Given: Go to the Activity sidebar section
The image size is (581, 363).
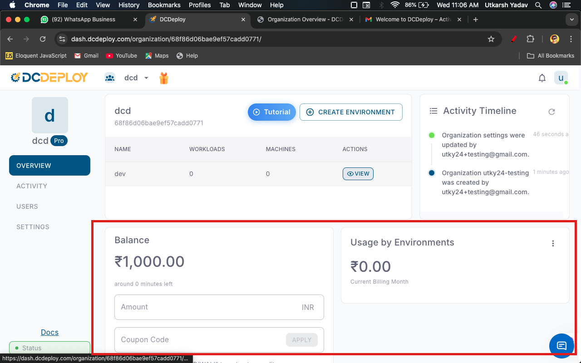Looking at the screenshot, I should click(x=32, y=186).
